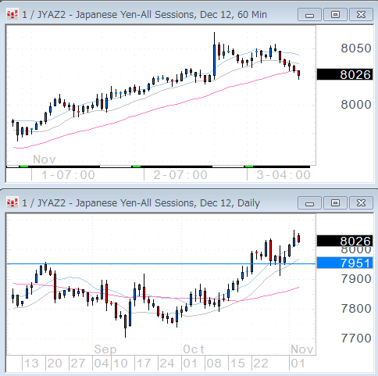Minimize the Daily chart window
Image resolution: width=378 pixels, height=376 pixels.
(309, 203)
